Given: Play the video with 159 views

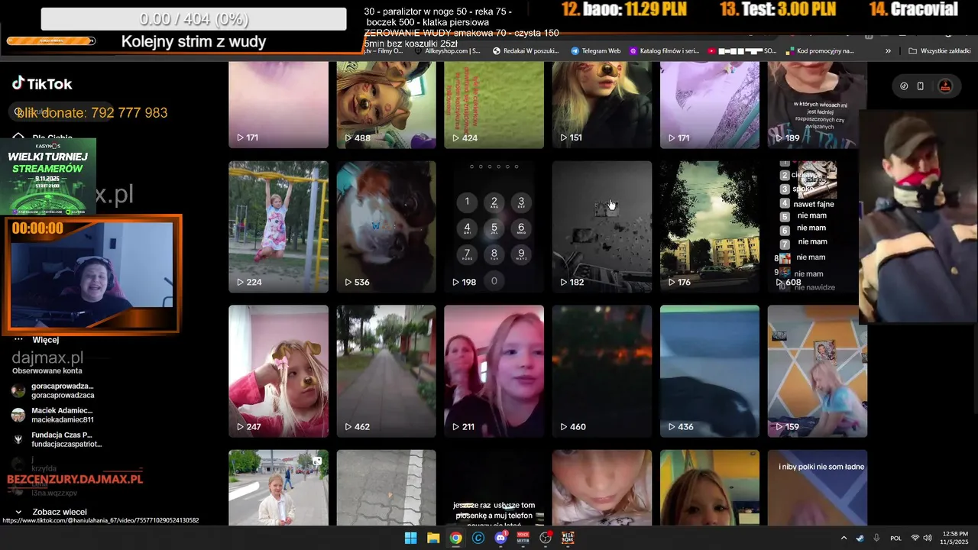Looking at the screenshot, I should point(817,371).
